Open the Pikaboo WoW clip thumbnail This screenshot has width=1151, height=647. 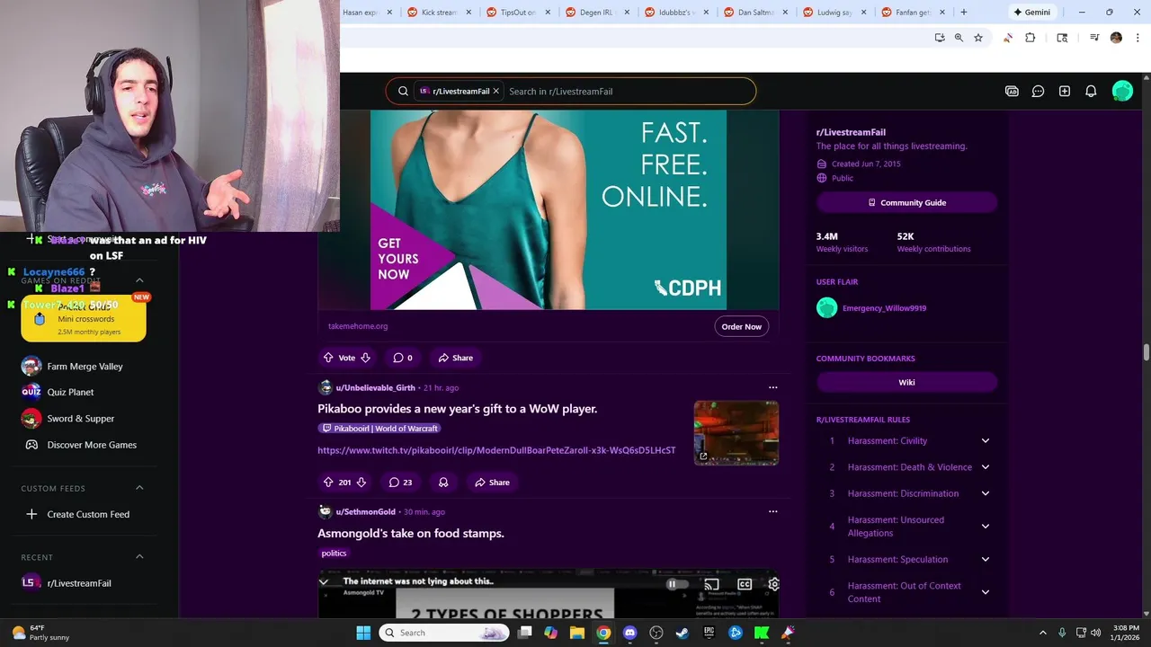[x=736, y=433]
